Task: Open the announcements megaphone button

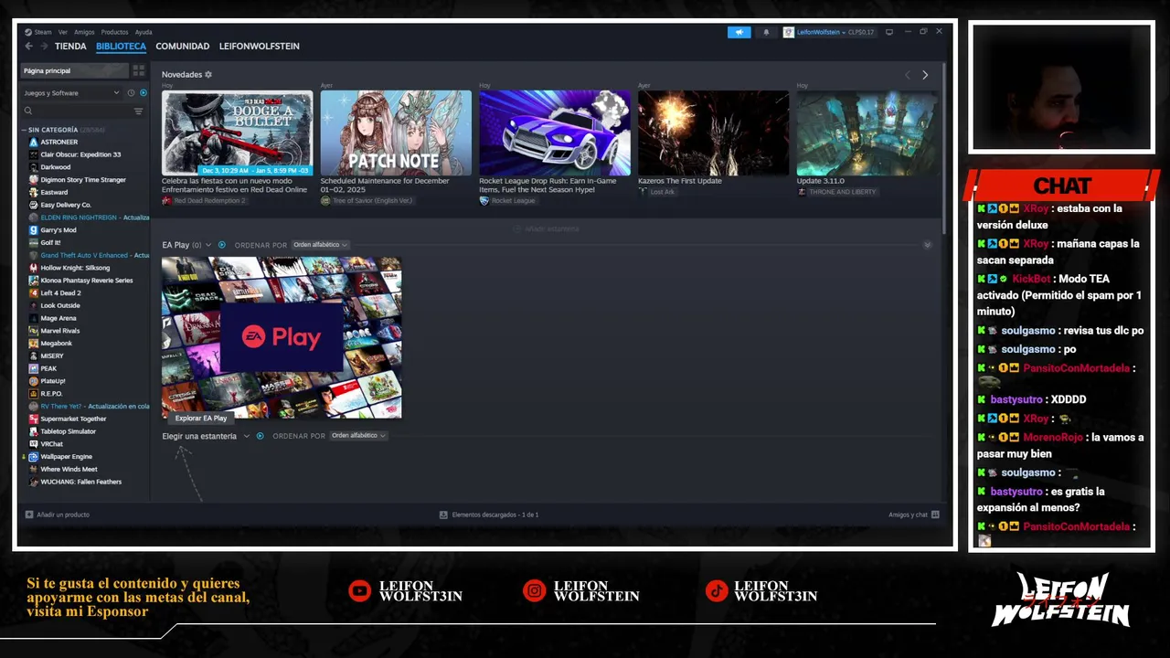Action: tap(739, 32)
